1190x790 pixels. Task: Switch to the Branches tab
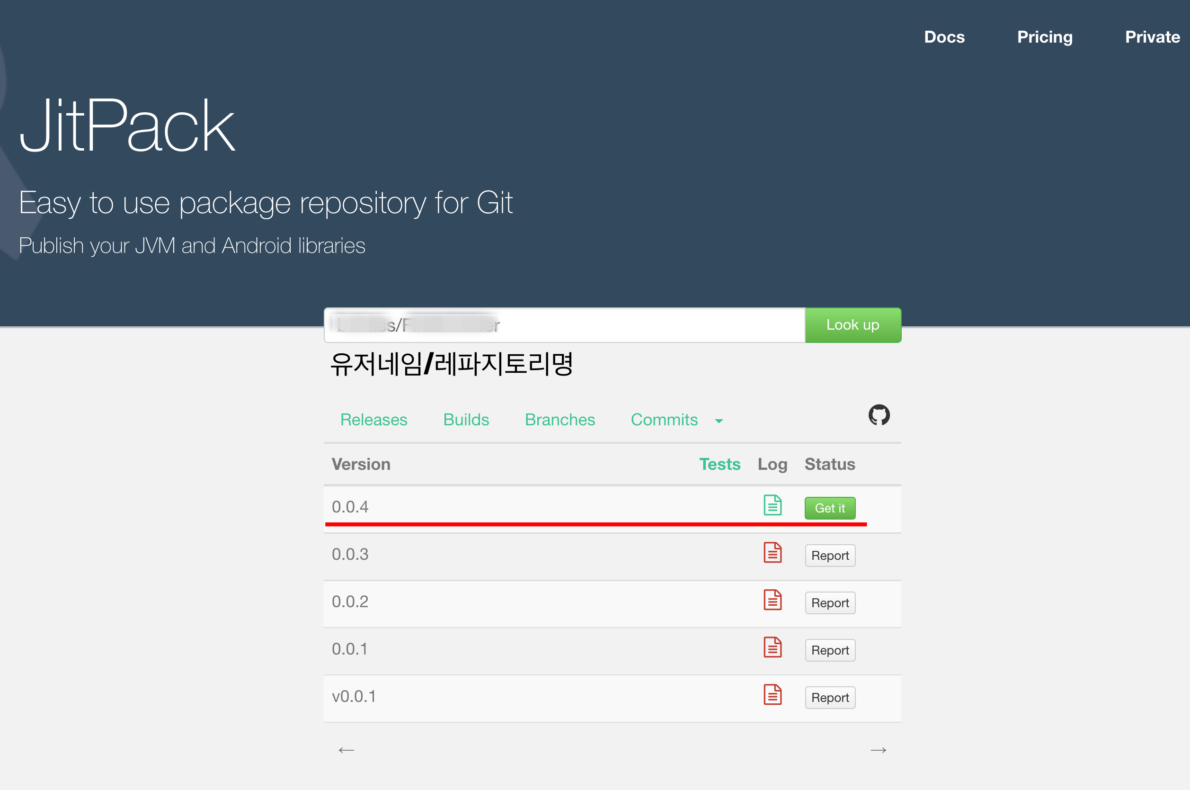point(560,420)
